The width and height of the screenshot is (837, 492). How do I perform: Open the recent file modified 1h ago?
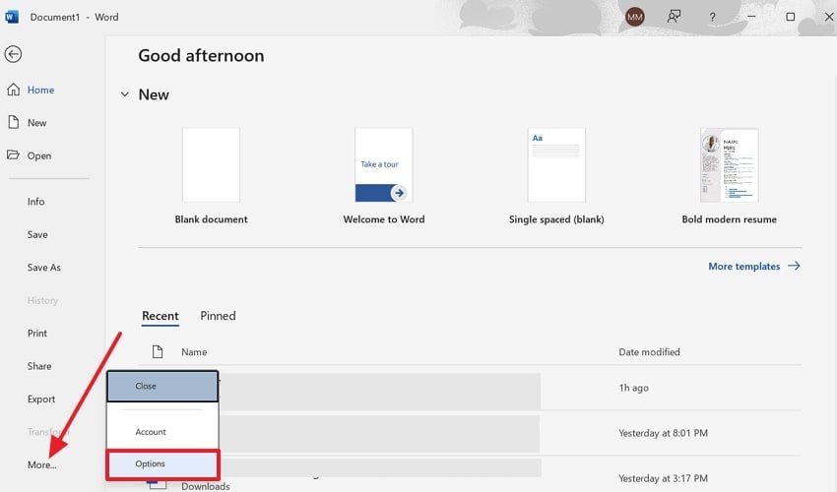[470, 388]
